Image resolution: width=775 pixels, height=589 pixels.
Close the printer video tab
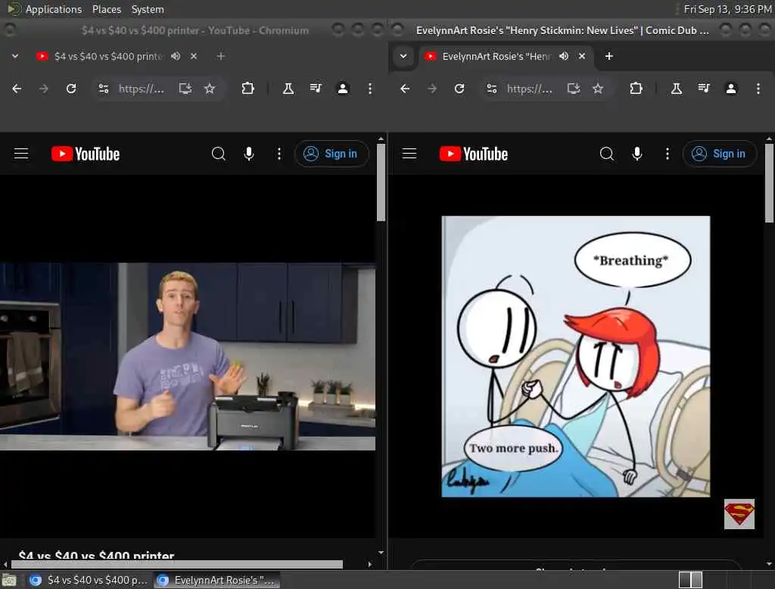pos(194,56)
